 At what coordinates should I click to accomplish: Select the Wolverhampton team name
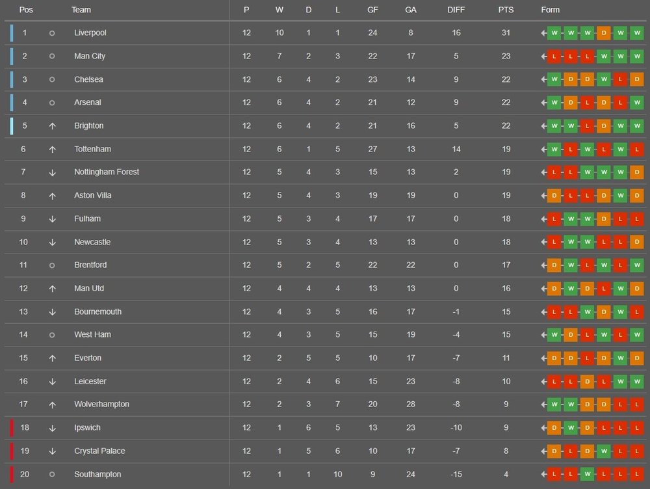(x=101, y=404)
